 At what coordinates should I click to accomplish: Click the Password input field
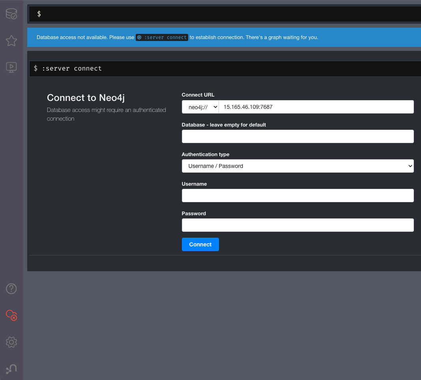[x=298, y=225]
